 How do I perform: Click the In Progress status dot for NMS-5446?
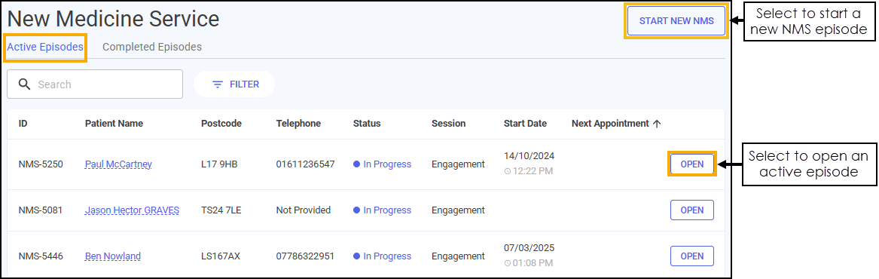tap(356, 256)
